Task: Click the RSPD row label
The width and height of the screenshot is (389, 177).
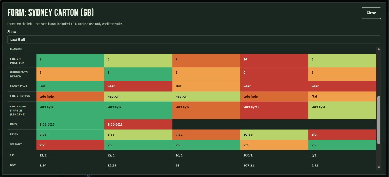Action: [13, 124]
